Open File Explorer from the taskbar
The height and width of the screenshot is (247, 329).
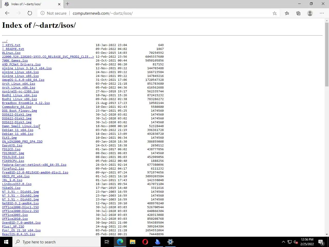133,242
